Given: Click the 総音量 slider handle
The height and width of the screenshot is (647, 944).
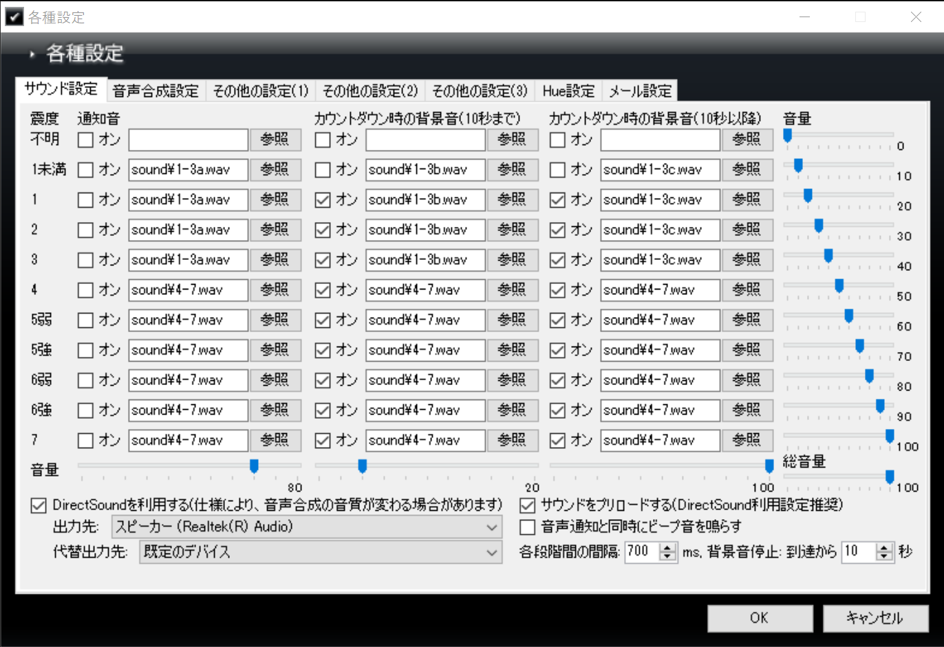Looking at the screenshot, I should click(890, 476).
